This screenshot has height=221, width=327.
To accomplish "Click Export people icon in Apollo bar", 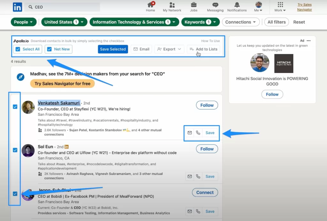I will [x=159, y=49].
